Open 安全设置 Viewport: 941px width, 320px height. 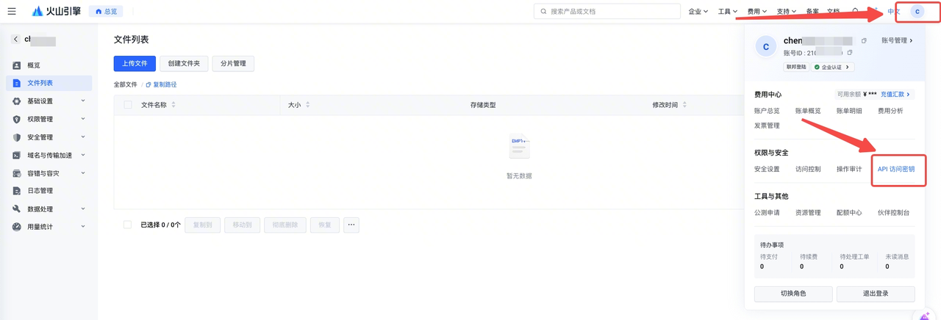(767, 170)
